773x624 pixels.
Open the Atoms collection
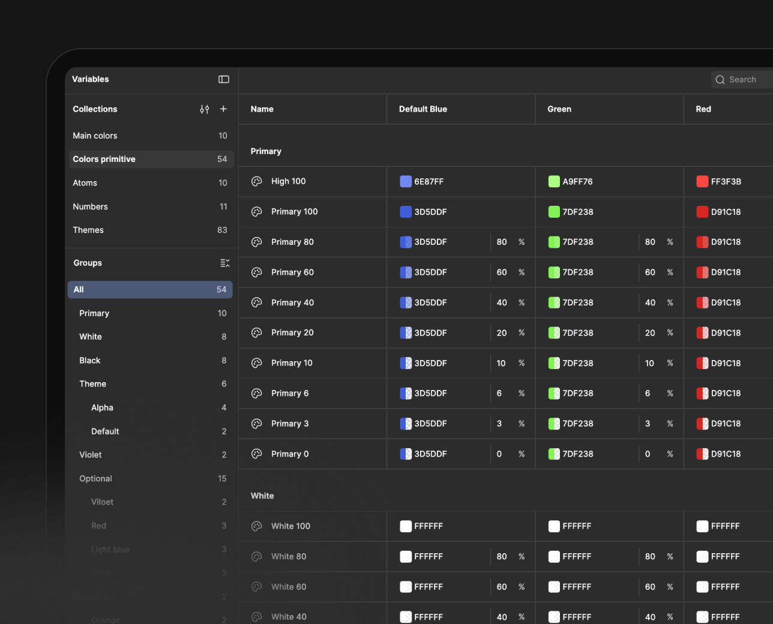tap(150, 183)
